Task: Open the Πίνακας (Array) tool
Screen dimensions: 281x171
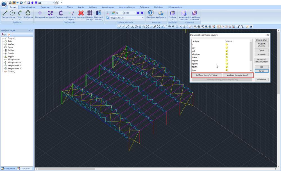Action: pos(90,15)
